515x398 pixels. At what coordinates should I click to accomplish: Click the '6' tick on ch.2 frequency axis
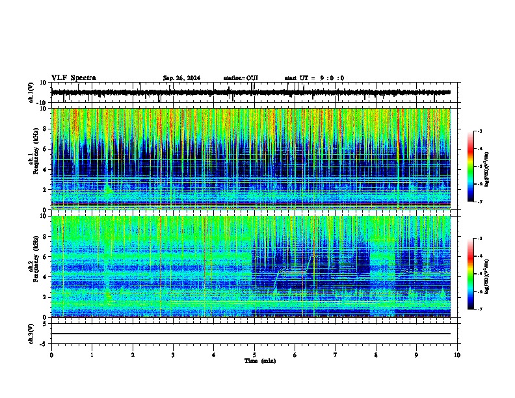[x=46, y=257]
